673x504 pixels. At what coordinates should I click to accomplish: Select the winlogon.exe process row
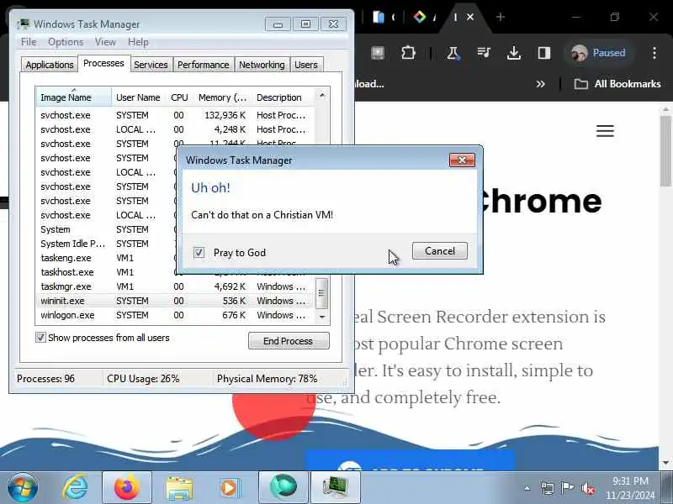[x=175, y=315]
